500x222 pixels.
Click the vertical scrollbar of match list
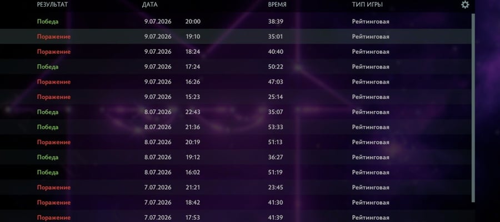point(473,108)
